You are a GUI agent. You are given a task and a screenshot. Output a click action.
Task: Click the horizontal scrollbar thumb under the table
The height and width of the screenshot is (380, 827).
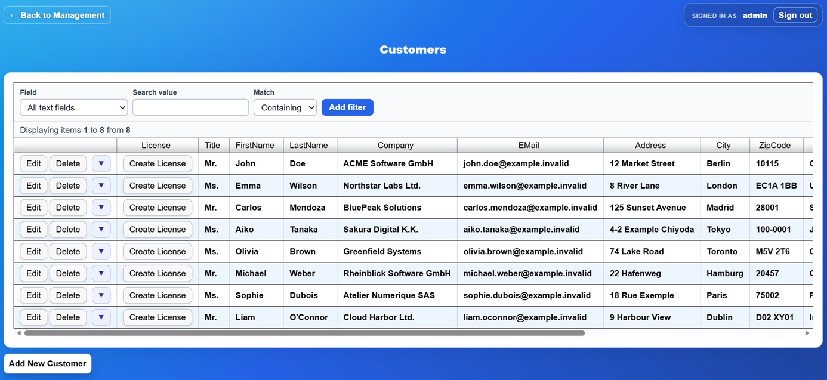pos(304,333)
